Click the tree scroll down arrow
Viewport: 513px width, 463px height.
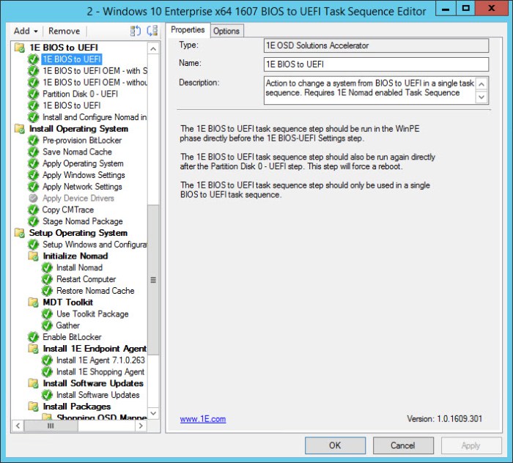point(152,413)
